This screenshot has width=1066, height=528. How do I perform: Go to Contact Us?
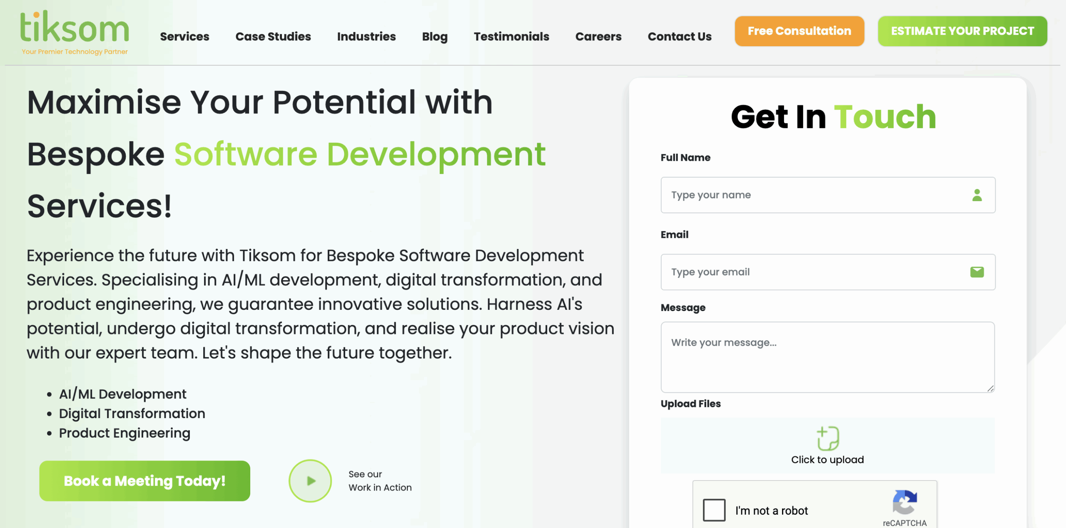pyautogui.click(x=680, y=37)
